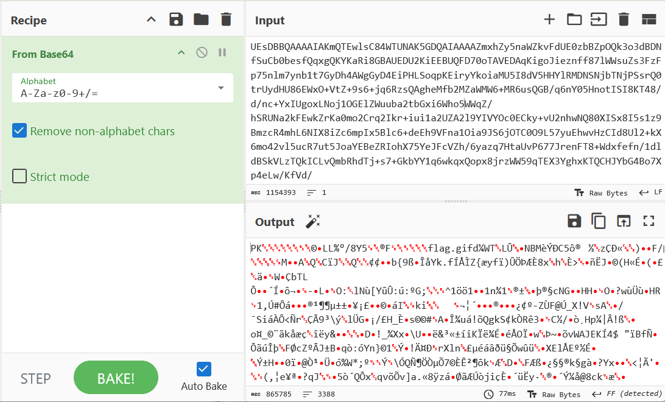Click the BAKE! button
This screenshot has width=665, height=402.
[x=116, y=378]
